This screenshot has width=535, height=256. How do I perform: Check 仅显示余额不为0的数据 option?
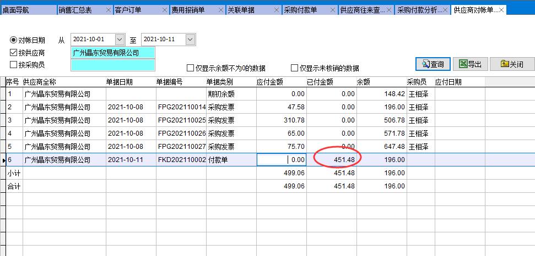pos(191,68)
